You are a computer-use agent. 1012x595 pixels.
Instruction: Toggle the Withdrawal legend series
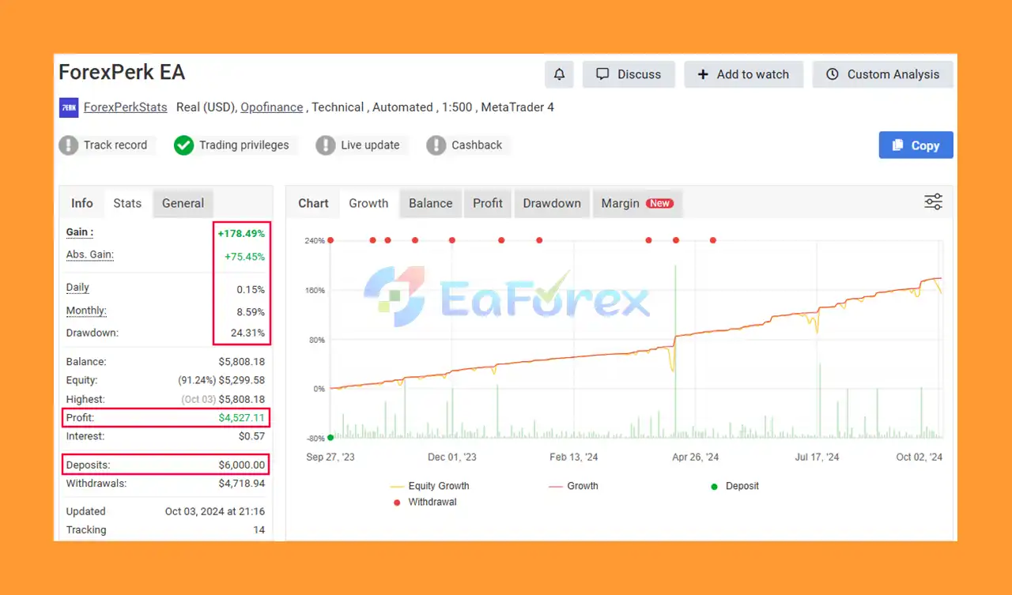tap(424, 502)
